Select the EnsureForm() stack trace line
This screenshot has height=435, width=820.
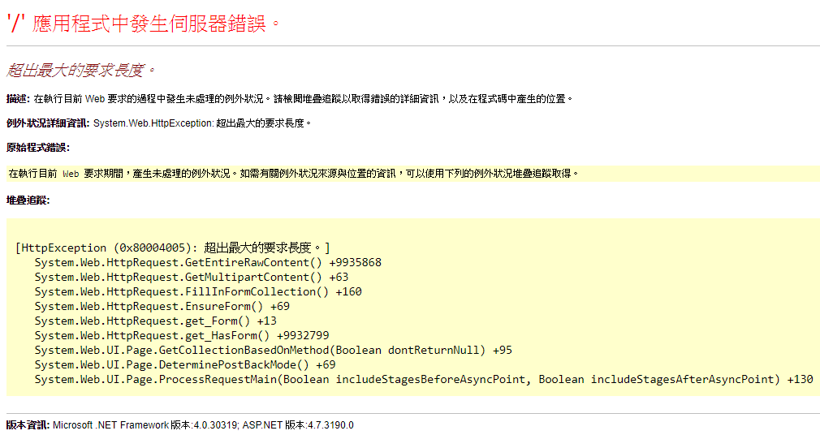[162, 307]
